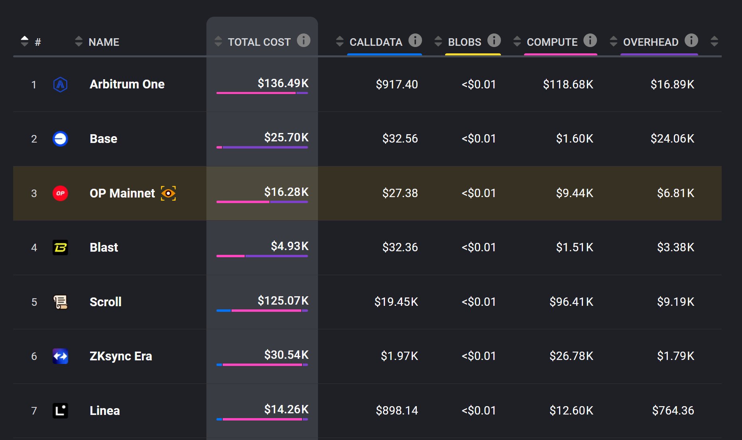The image size is (742, 440).
Task: Open the Scroll project link
Action: 106,302
